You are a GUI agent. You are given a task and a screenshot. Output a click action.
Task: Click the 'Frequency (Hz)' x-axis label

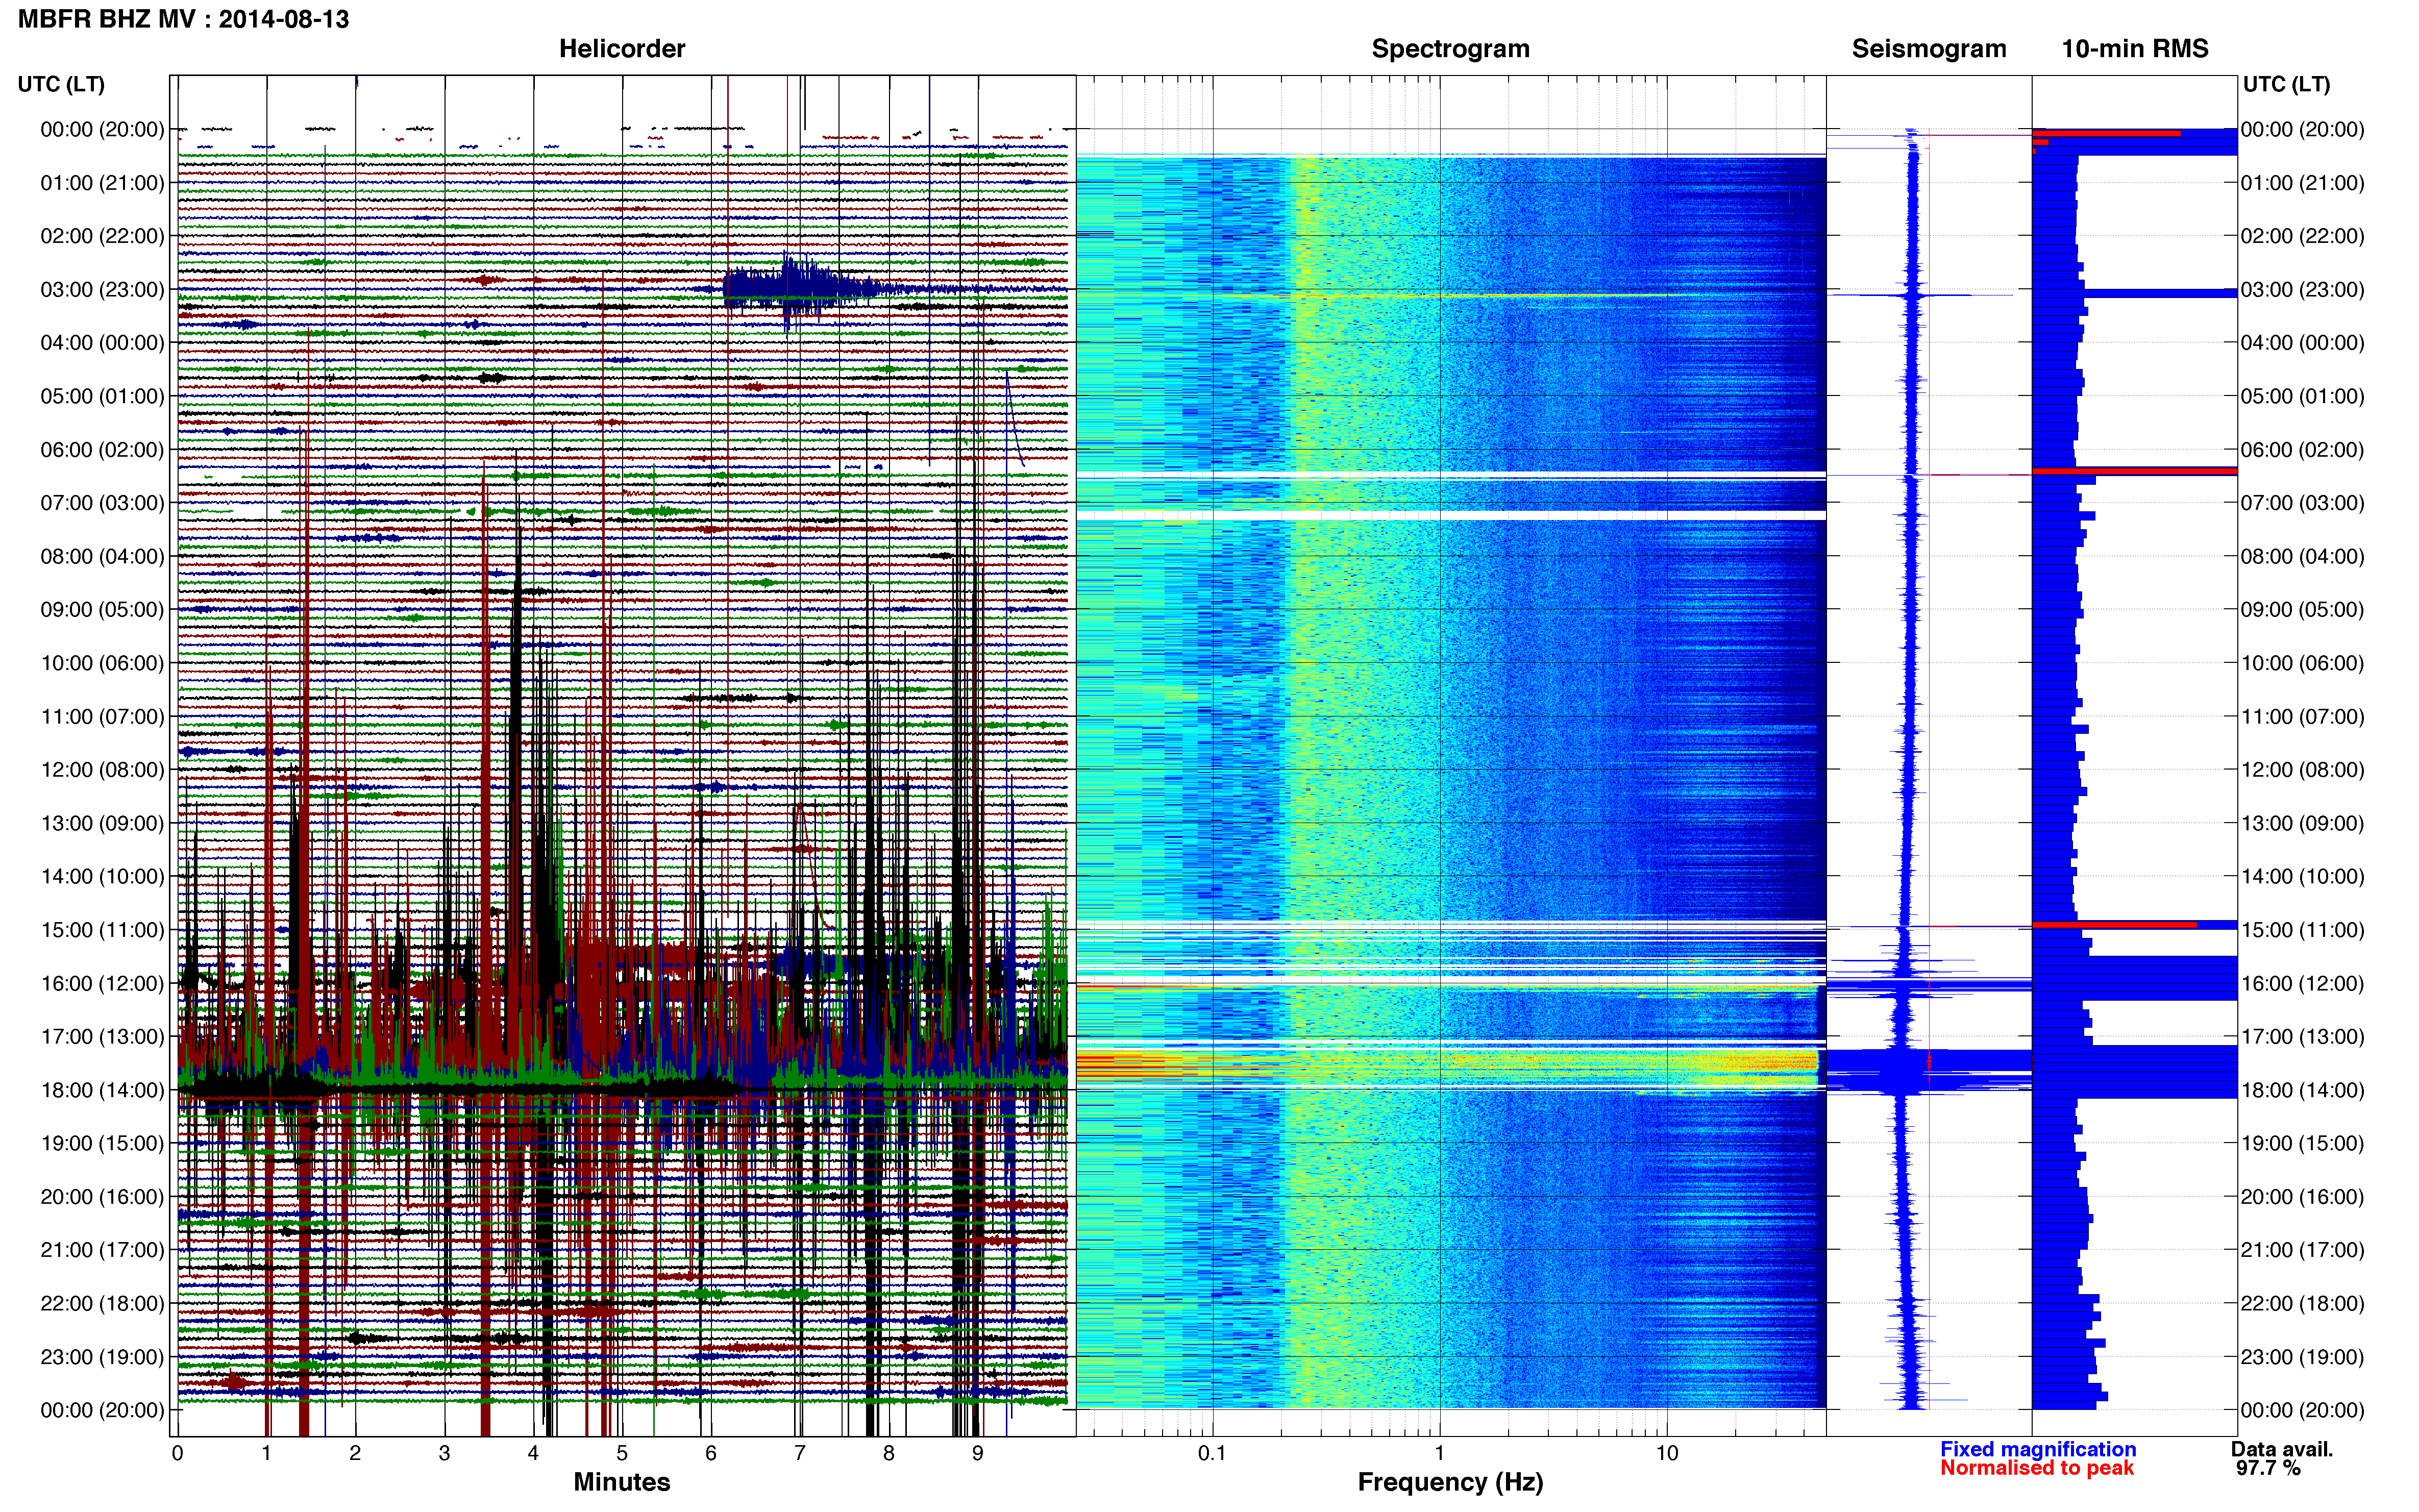pyautogui.click(x=1450, y=1482)
